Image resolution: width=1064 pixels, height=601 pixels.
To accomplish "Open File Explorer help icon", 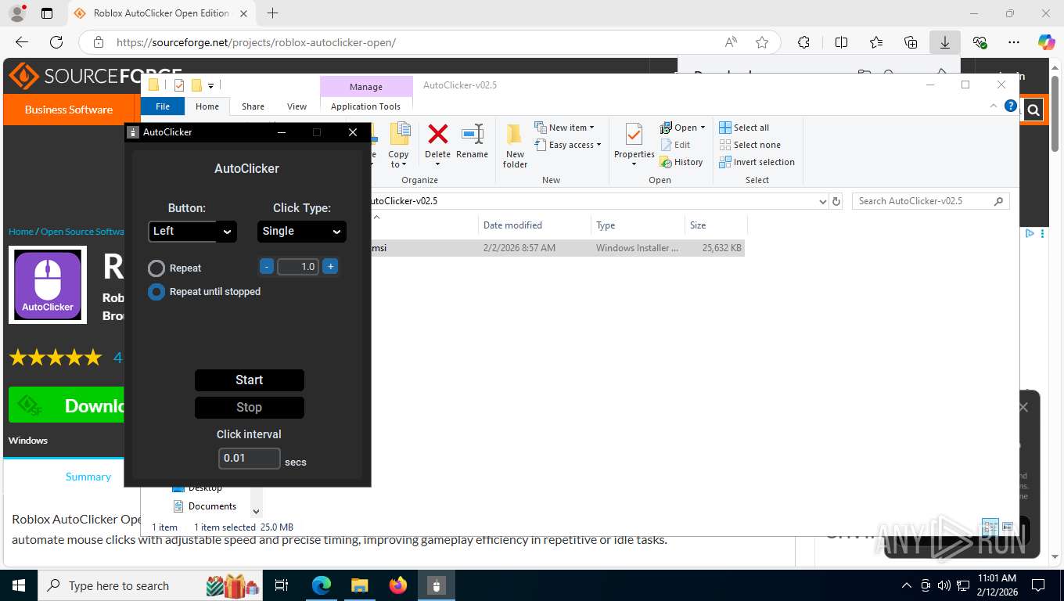I will tap(1011, 106).
